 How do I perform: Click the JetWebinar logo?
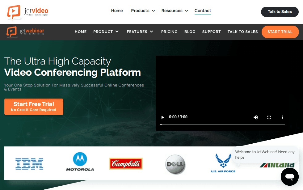pos(25,32)
